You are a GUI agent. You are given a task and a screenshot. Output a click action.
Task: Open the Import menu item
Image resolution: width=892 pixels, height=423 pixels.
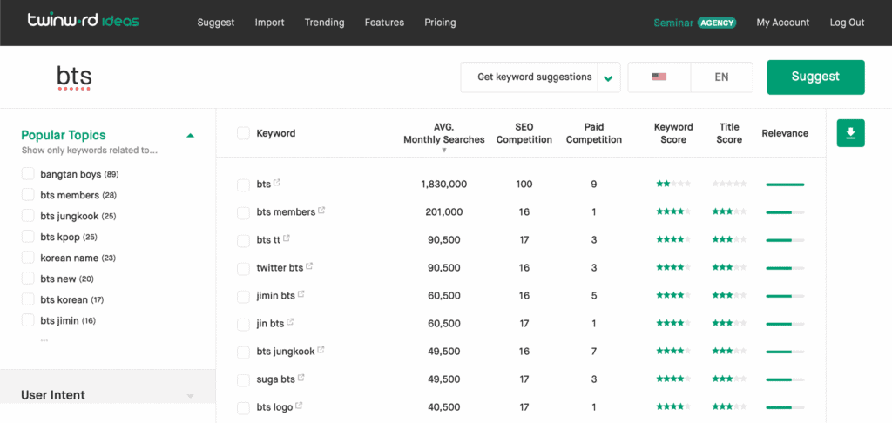pos(270,23)
